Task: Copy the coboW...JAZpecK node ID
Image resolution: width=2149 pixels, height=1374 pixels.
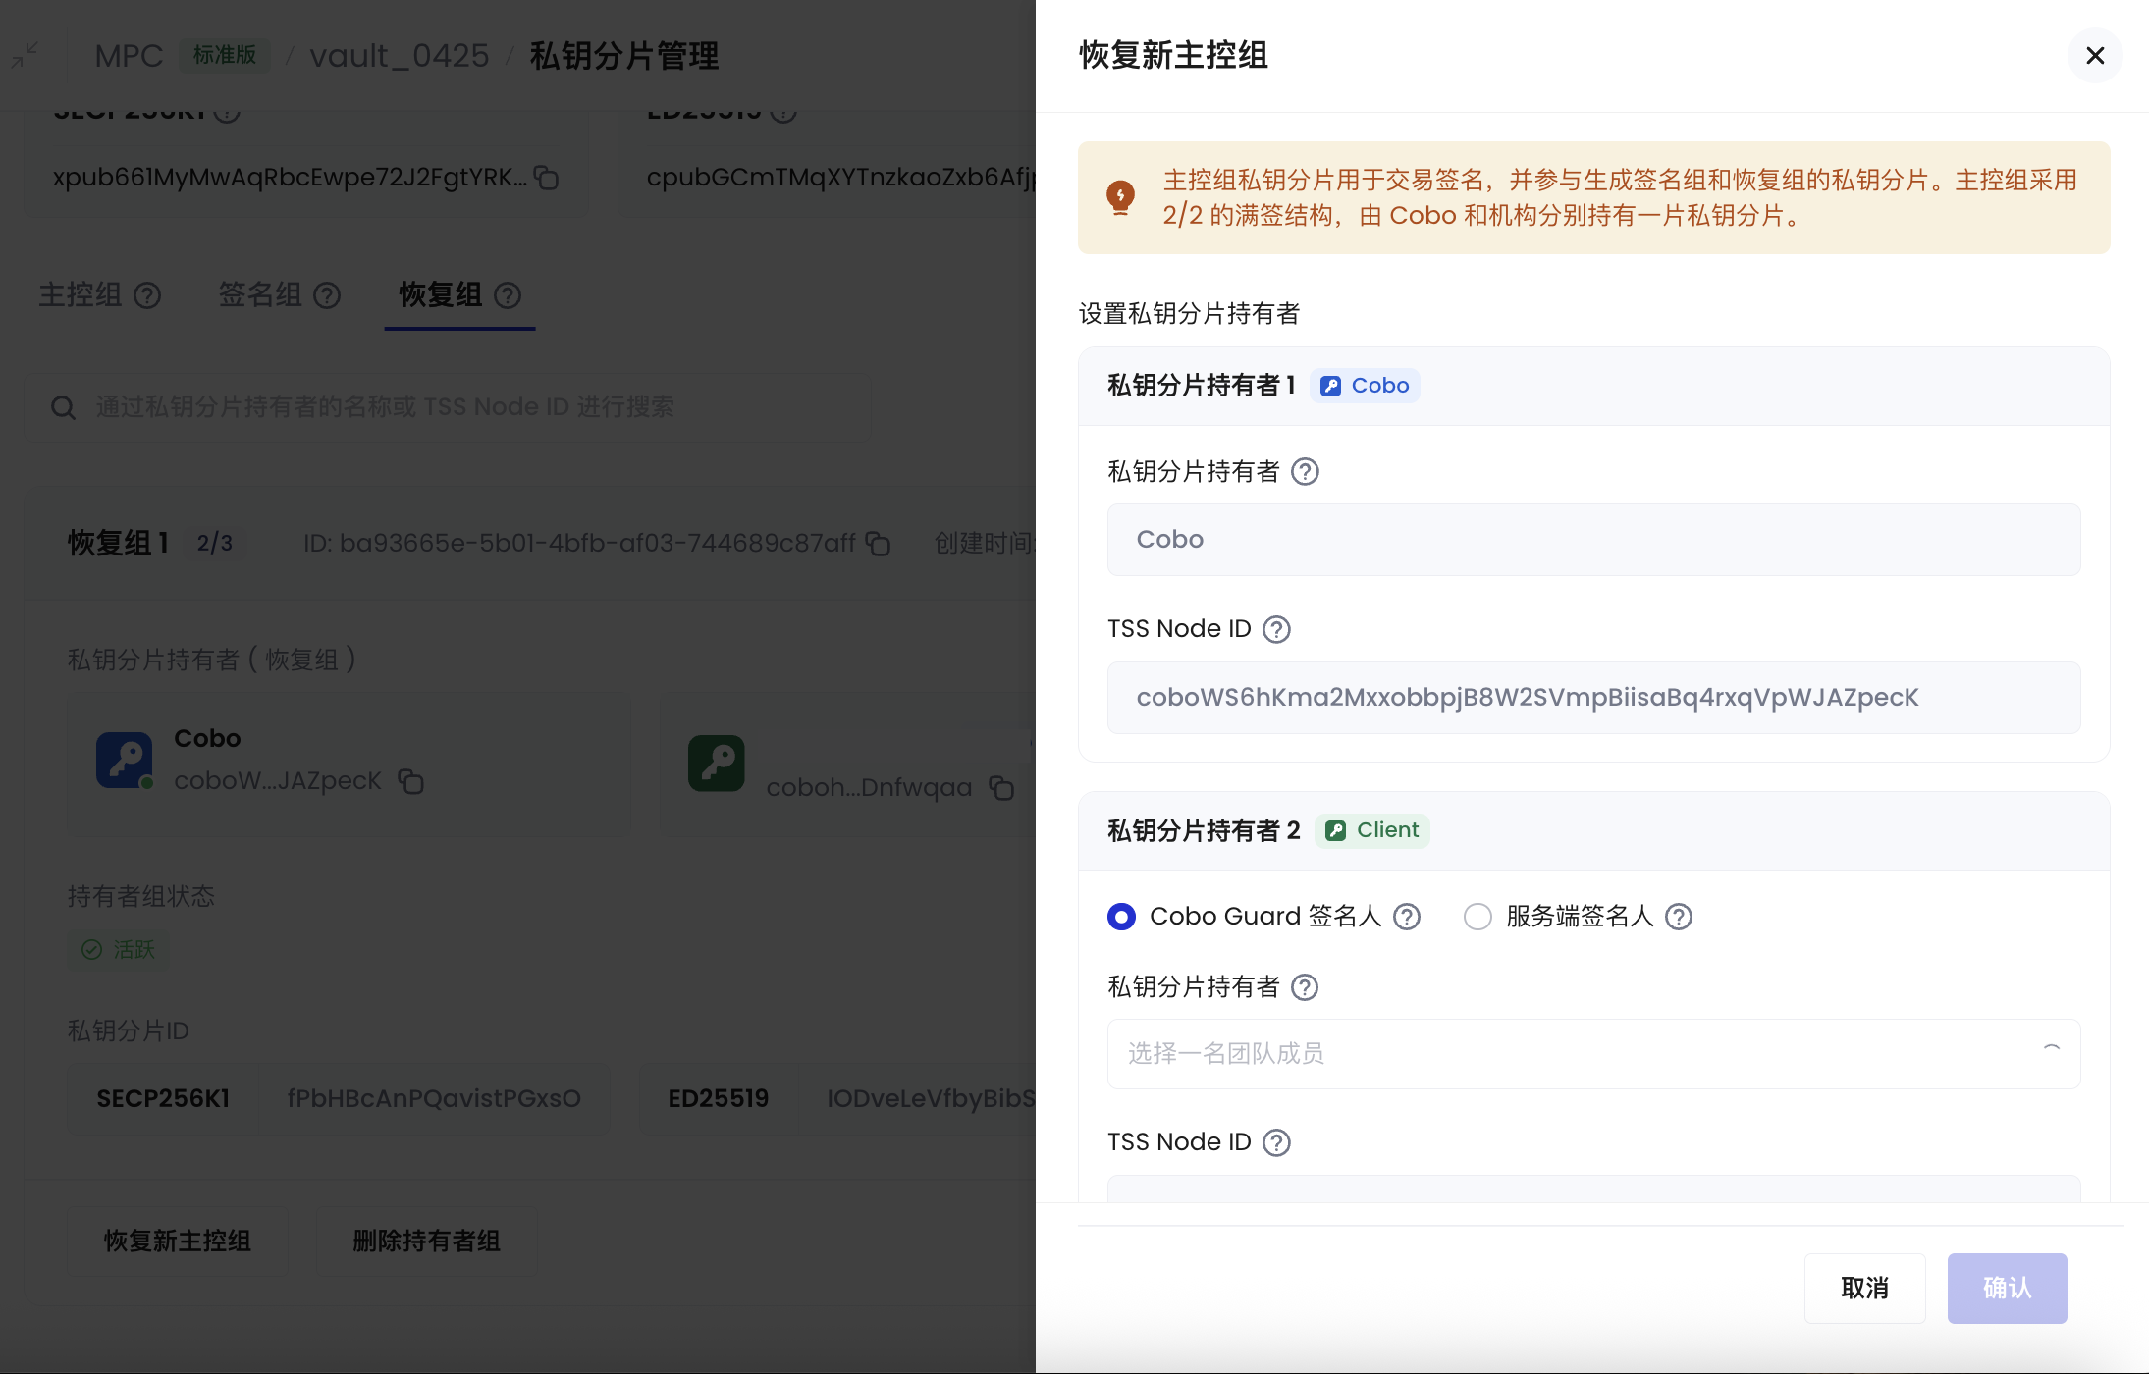Action: pos(410,781)
